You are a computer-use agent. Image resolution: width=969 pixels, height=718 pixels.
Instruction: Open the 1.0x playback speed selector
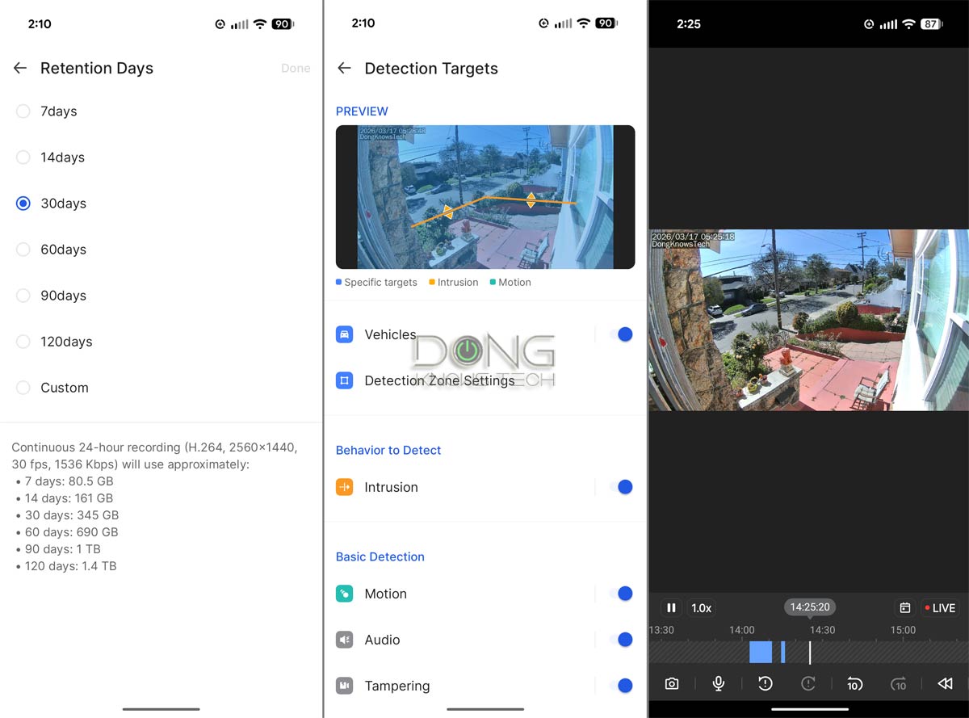[701, 607]
